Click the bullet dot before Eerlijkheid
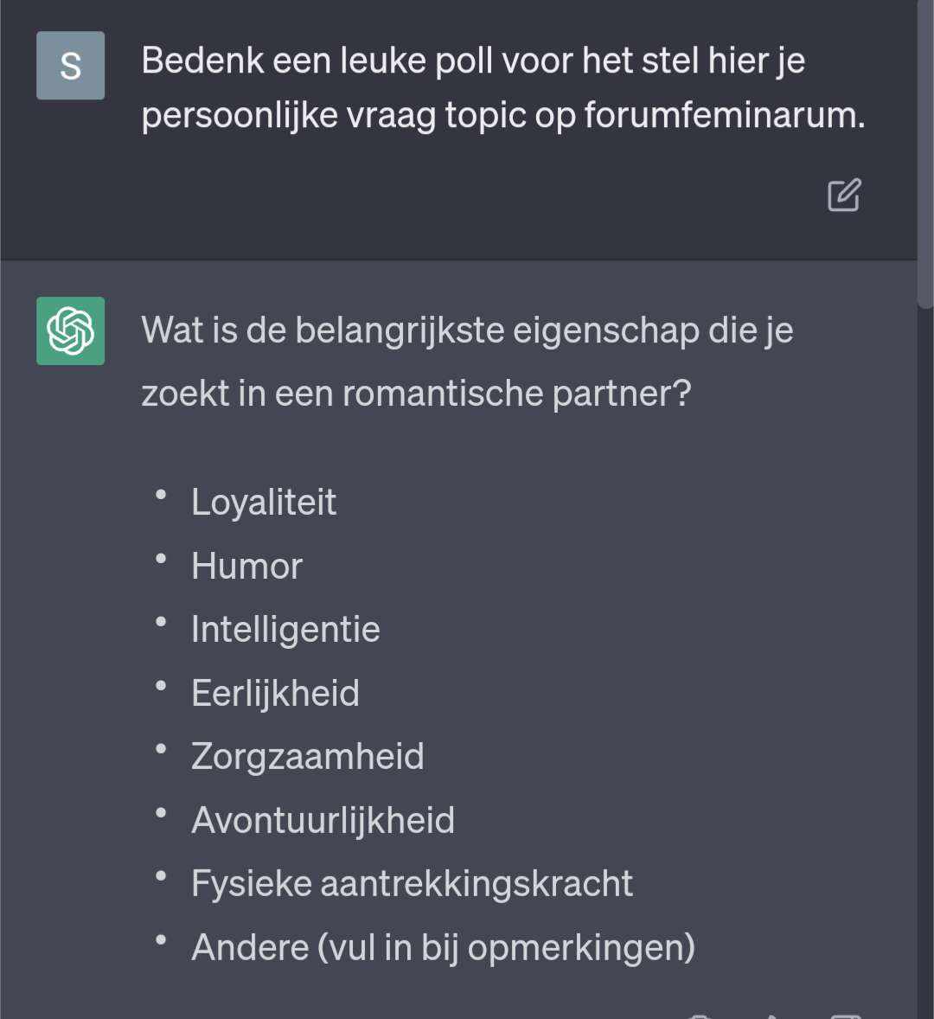This screenshot has width=934, height=1019. click(161, 686)
